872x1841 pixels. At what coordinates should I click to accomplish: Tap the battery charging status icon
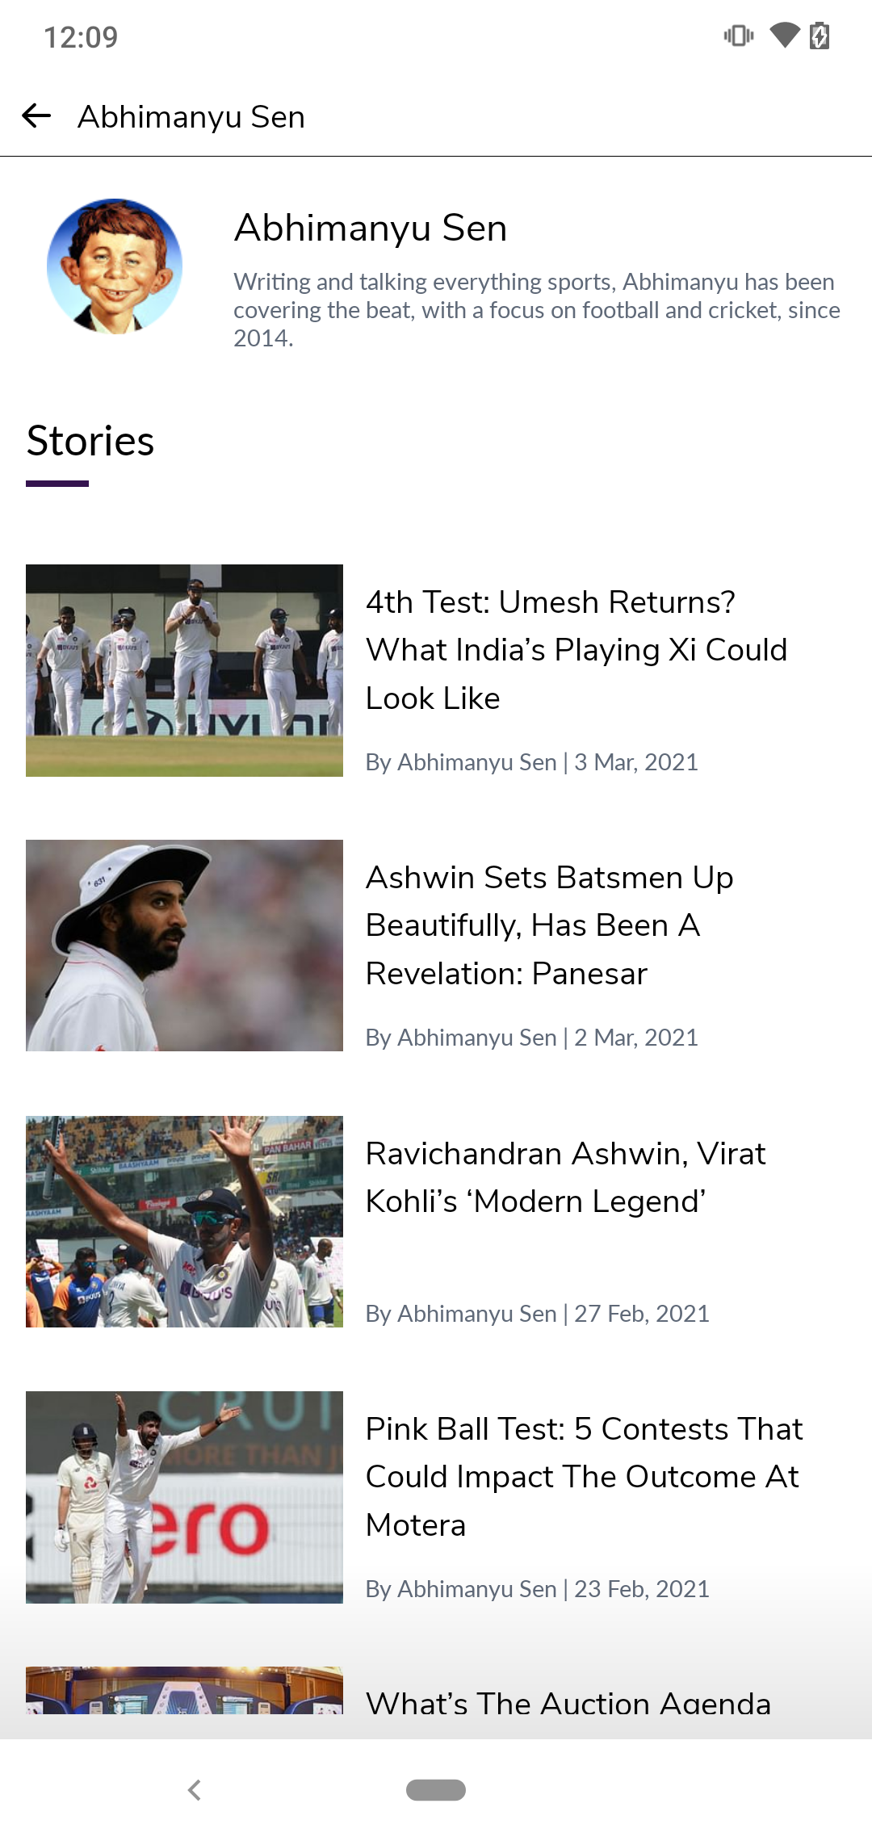[x=820, y=36]
